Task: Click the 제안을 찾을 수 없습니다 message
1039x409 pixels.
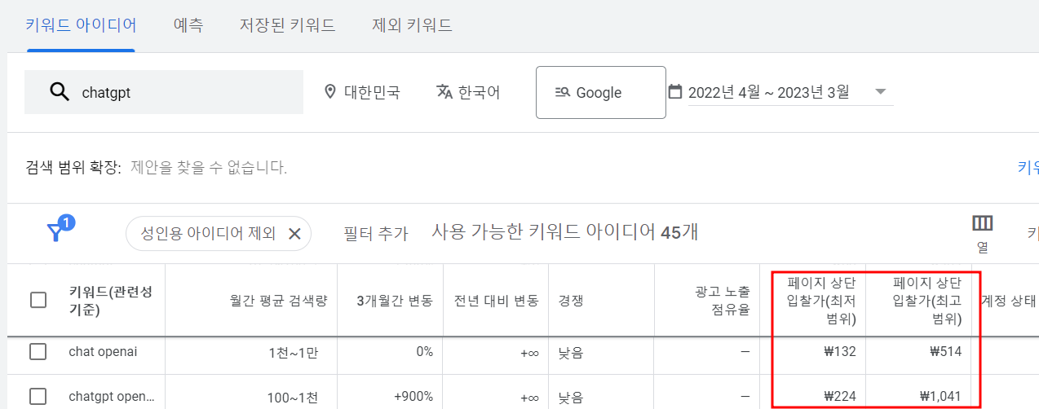Action: 209,168
